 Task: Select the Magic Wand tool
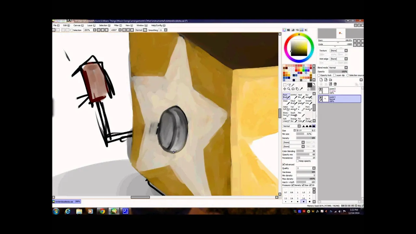coord(293,85)
